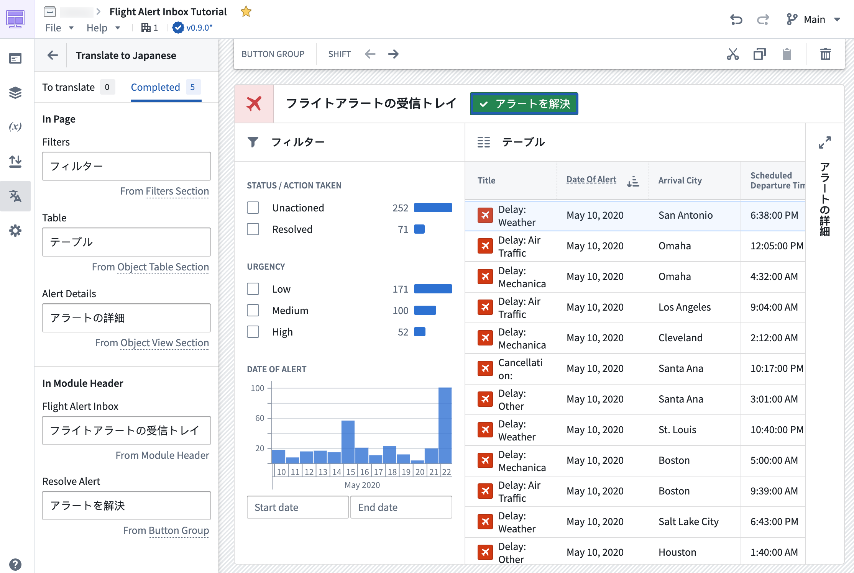Click the settings gear icon in sidebar

15,231
